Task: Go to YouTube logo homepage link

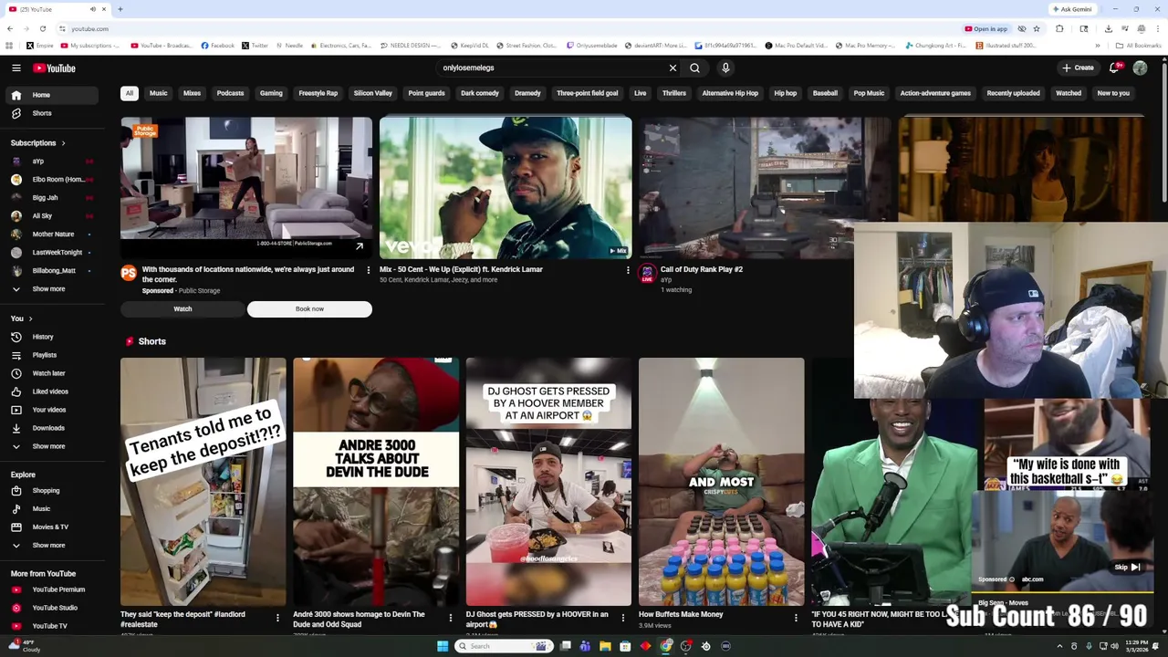Action: click(54, 68)
